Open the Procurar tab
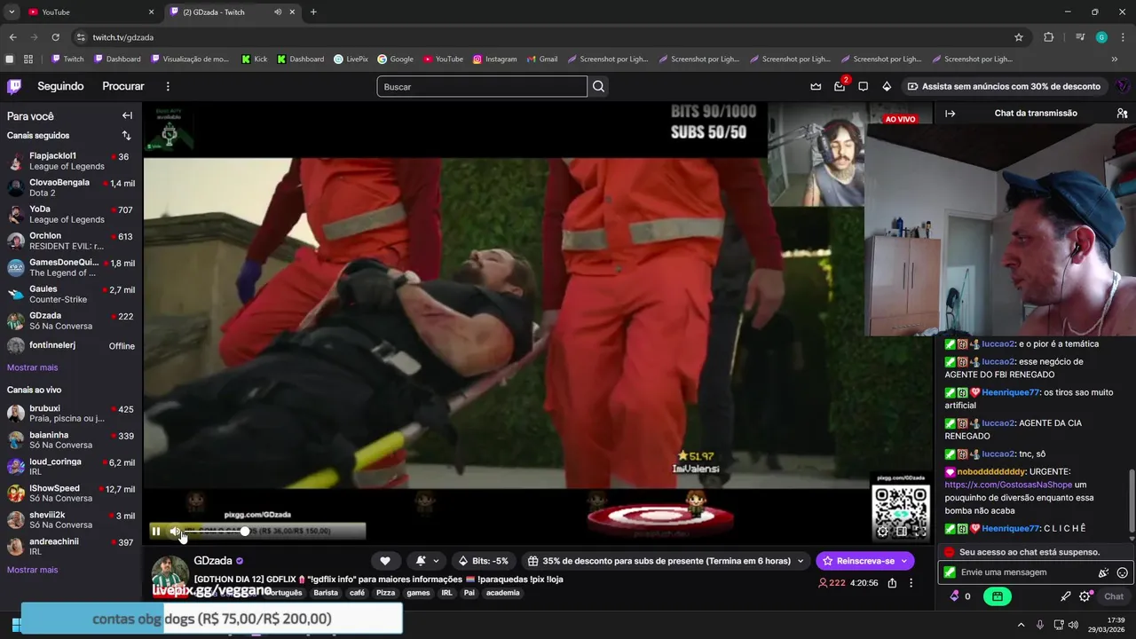1136x639 pixels. [123, 86]
